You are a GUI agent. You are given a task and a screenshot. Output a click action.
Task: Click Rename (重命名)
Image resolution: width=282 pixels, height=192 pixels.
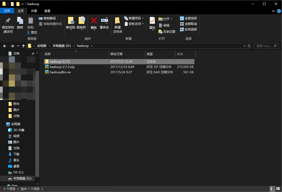pyautogui.click(x=104, y=23)
